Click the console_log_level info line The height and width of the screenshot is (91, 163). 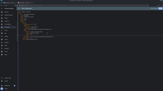[30, 24]
